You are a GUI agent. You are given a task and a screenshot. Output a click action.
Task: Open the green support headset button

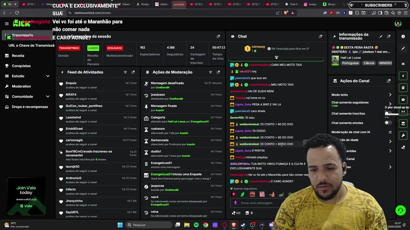coord(400,210)
